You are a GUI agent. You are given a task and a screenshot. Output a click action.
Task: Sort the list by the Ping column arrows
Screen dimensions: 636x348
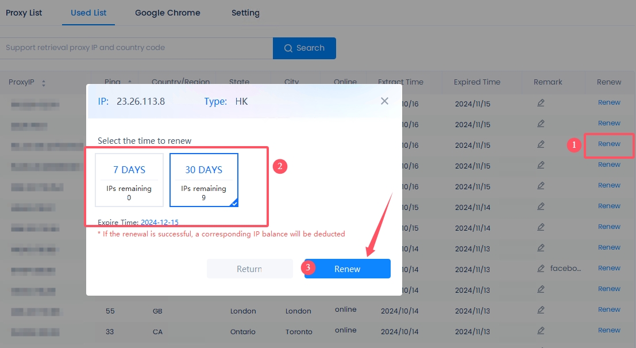point(130,82)
